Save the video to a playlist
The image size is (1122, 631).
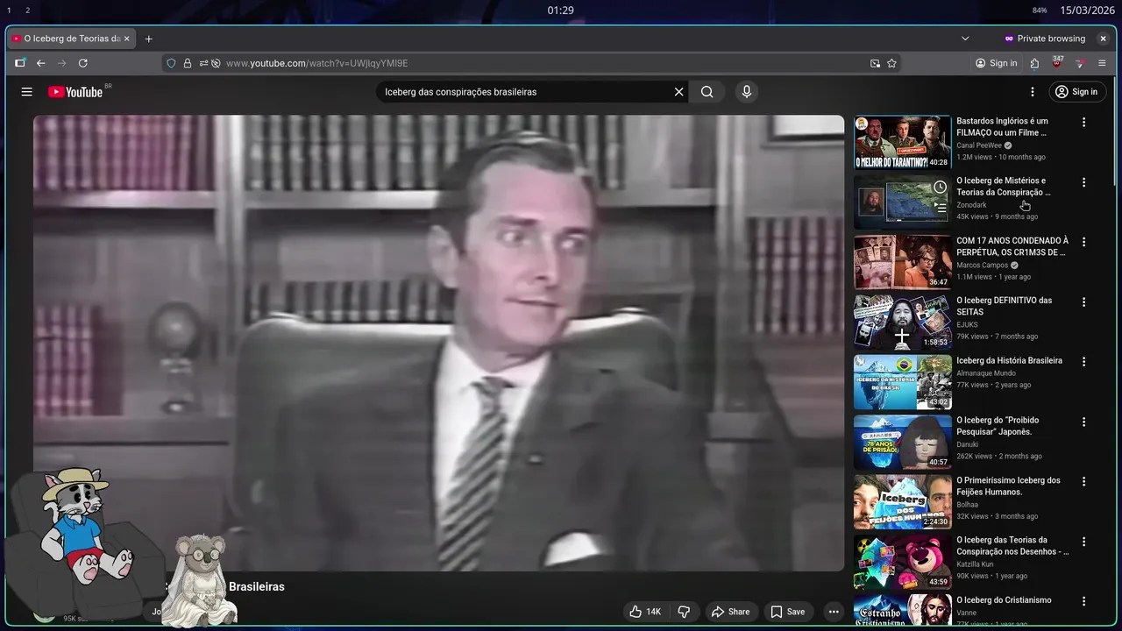tap(787, 612)
